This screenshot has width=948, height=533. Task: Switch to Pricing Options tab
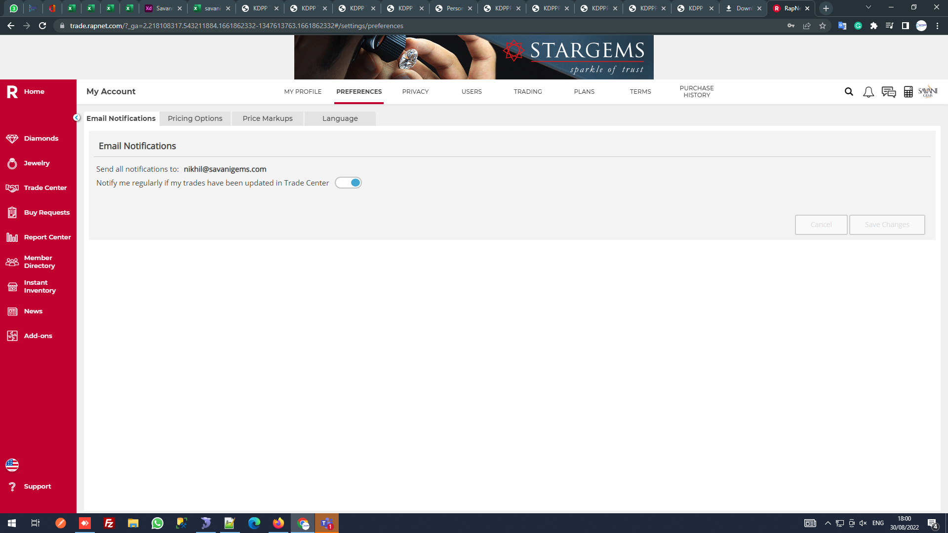(195, 118)
